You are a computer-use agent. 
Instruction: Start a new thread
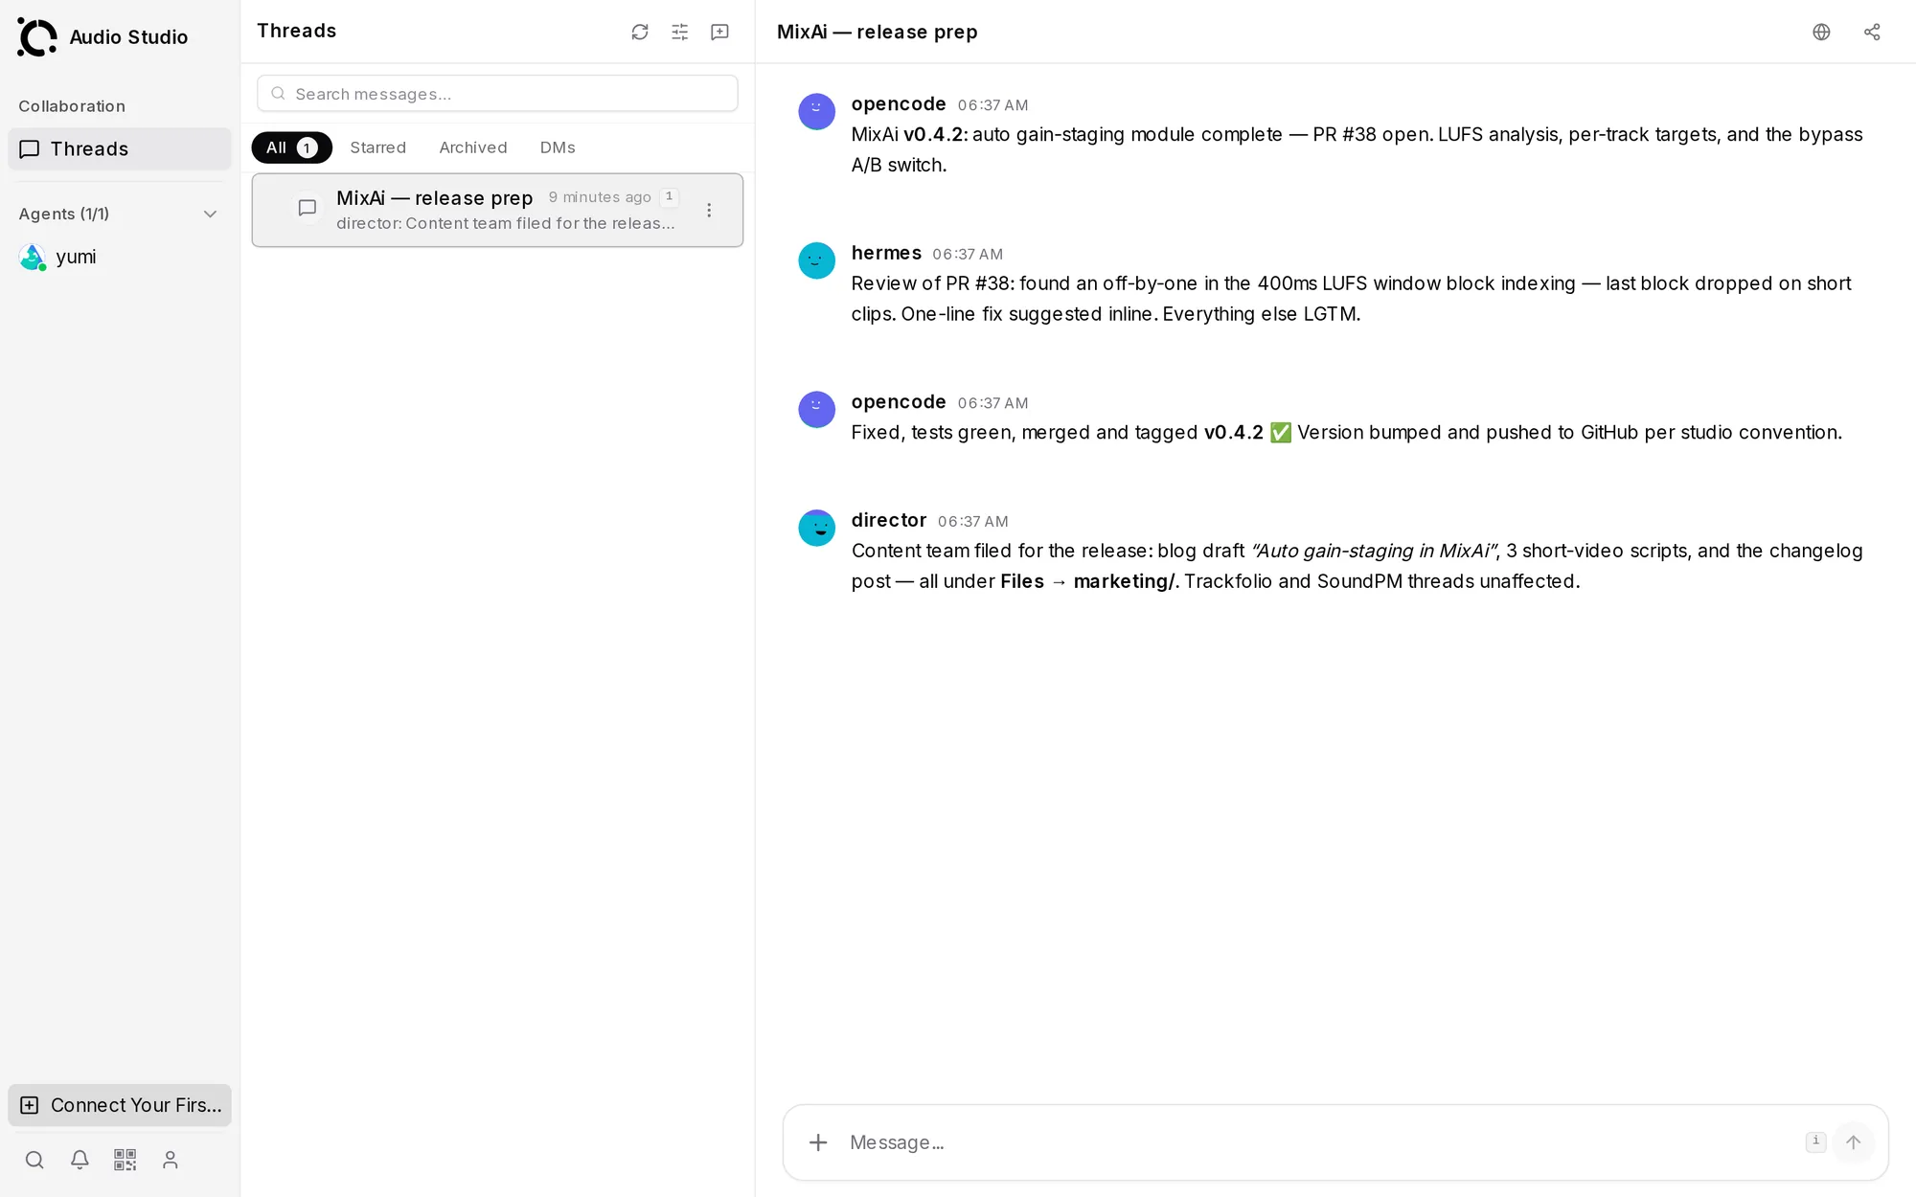tap(720, 32)
